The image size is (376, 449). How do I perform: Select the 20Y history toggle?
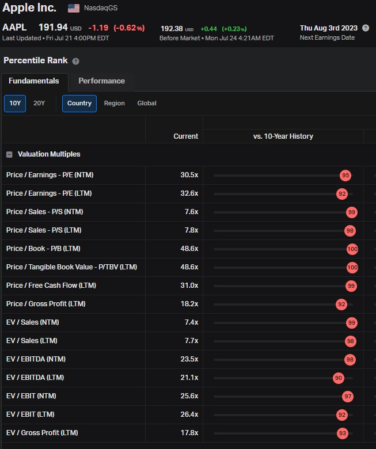tap(39, 104)
